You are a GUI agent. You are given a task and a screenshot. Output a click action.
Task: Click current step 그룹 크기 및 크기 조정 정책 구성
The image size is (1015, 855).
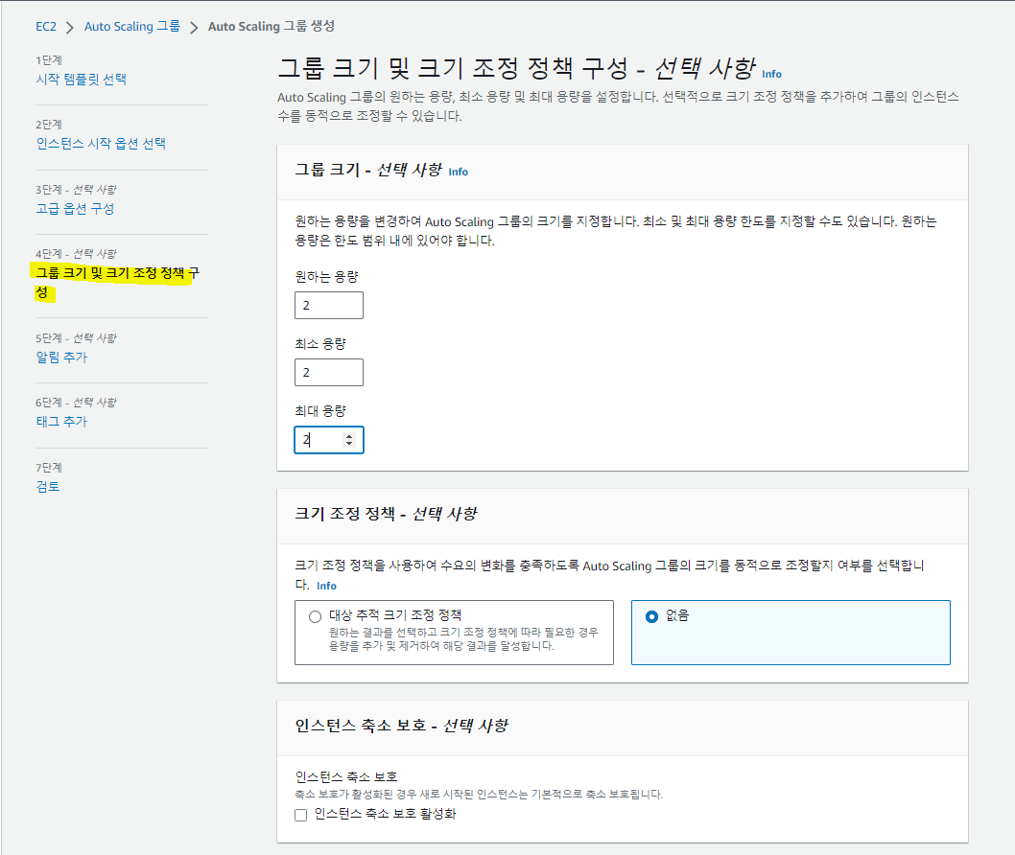tap(116, 283)
